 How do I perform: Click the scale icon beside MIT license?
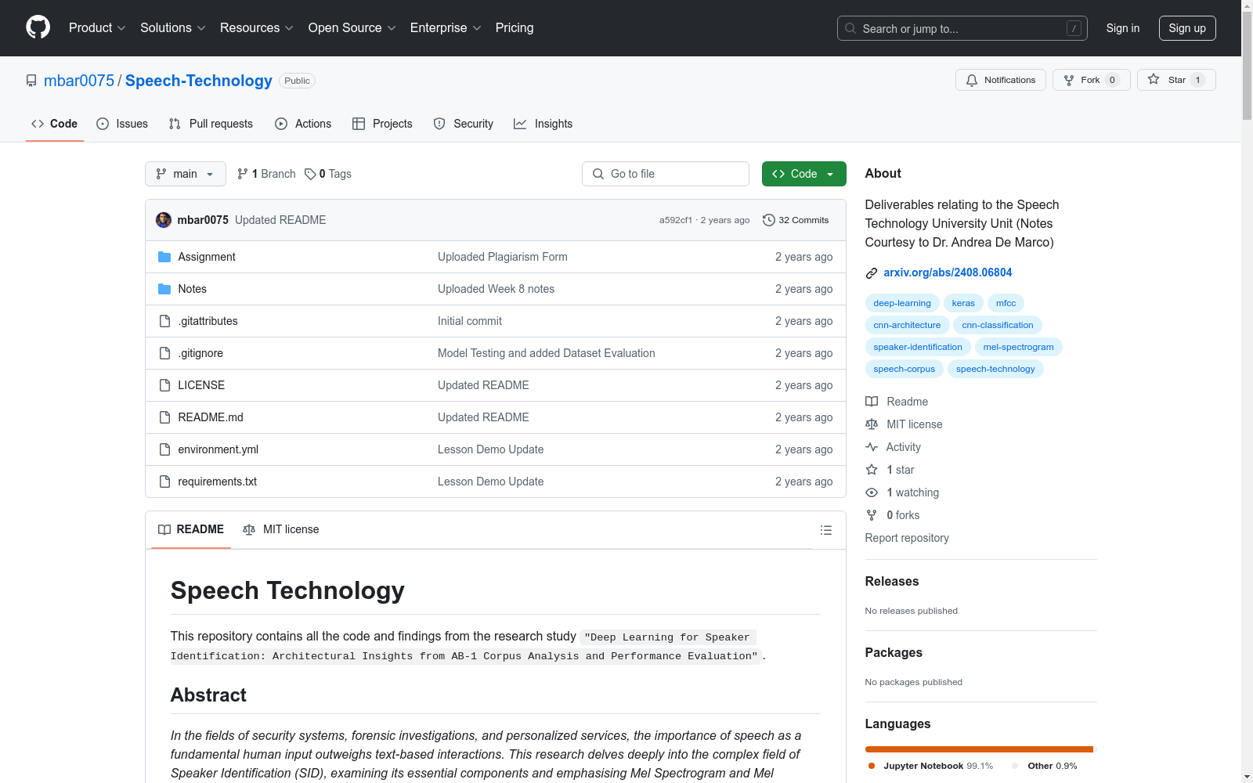(872, 424)
